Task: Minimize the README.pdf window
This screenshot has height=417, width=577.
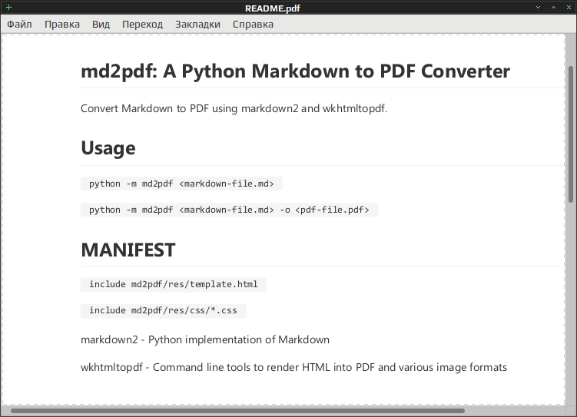Action: click(538, 8)
